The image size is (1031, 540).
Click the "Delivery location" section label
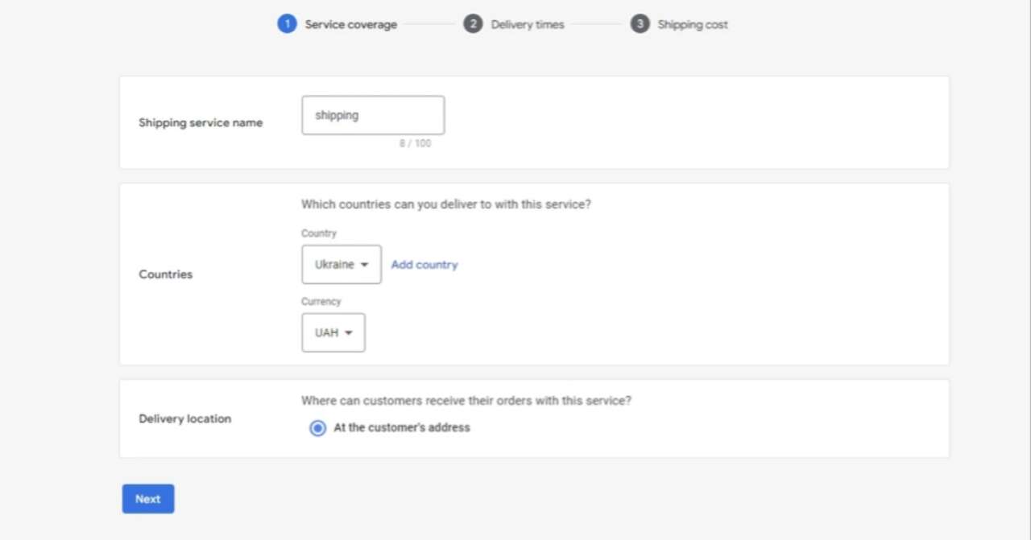[185, 419]
